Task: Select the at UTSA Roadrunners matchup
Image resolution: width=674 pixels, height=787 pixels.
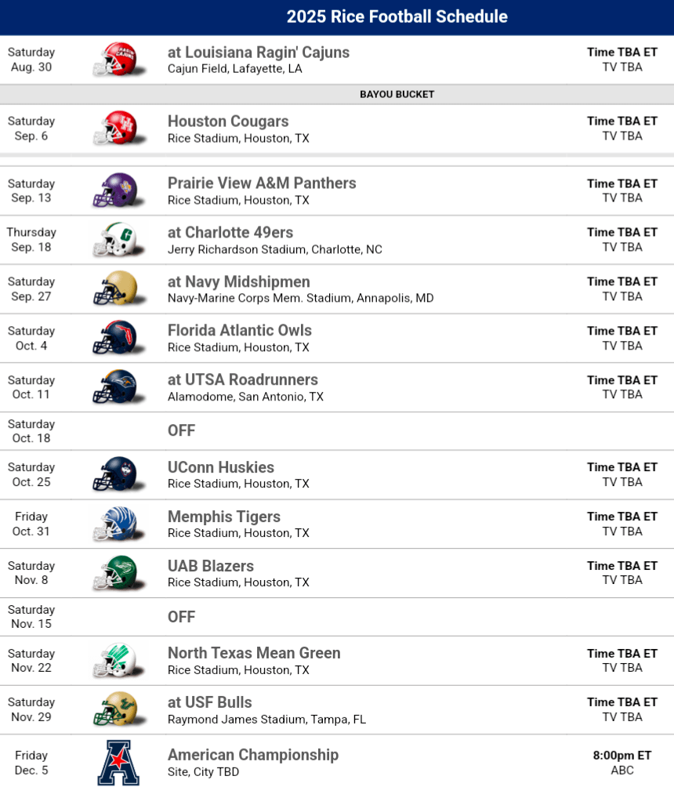Action: pyautogui.click(x=242, y=380)
